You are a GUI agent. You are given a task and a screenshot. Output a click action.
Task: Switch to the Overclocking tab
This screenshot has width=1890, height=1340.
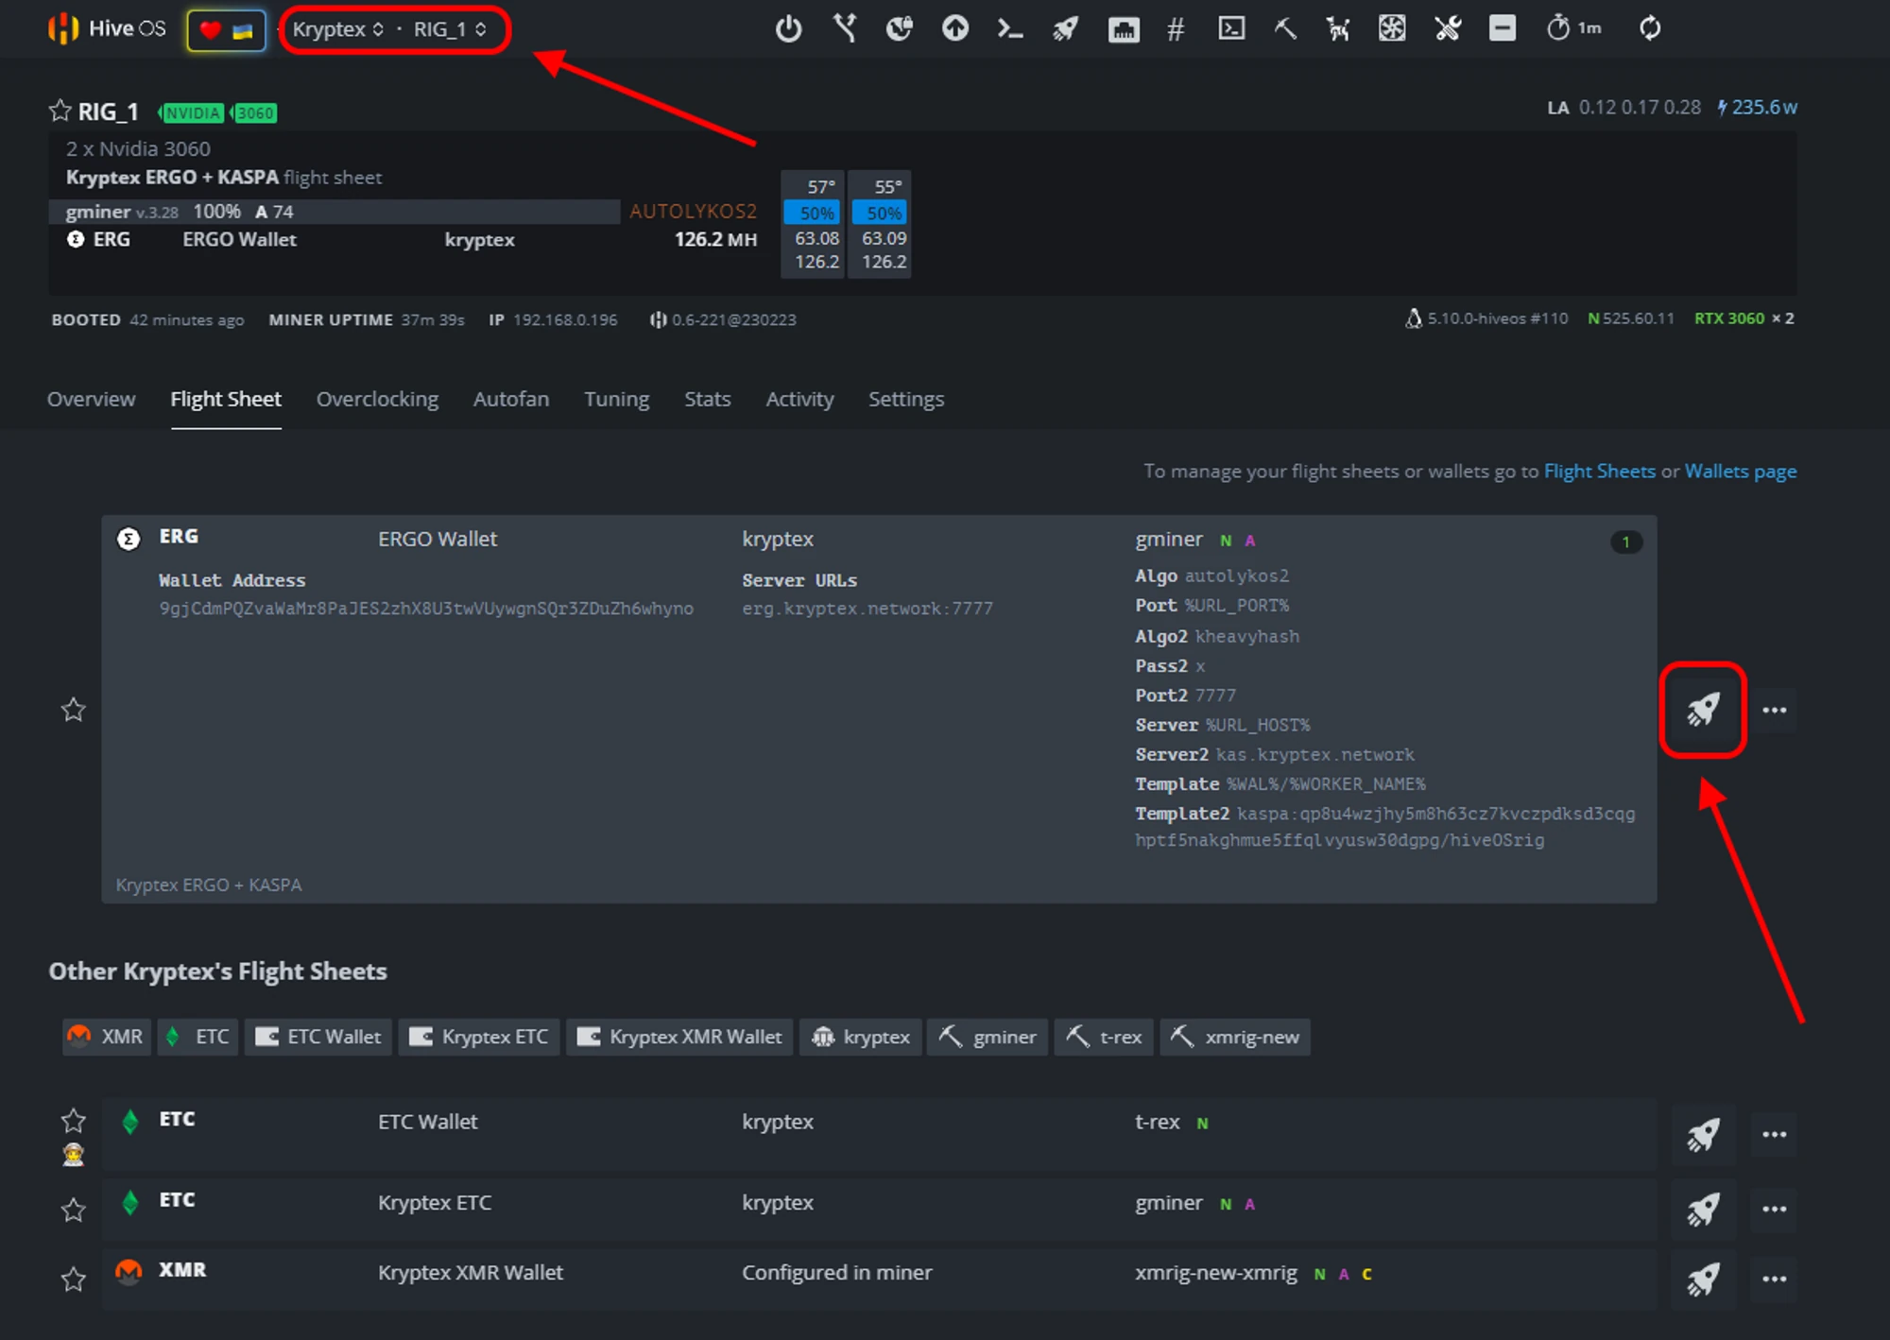pyautogui.click(x=377, y=400)
